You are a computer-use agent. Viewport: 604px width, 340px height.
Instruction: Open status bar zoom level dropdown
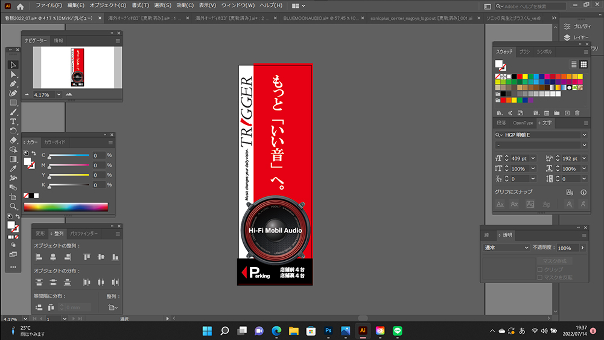tap(25, 319)
